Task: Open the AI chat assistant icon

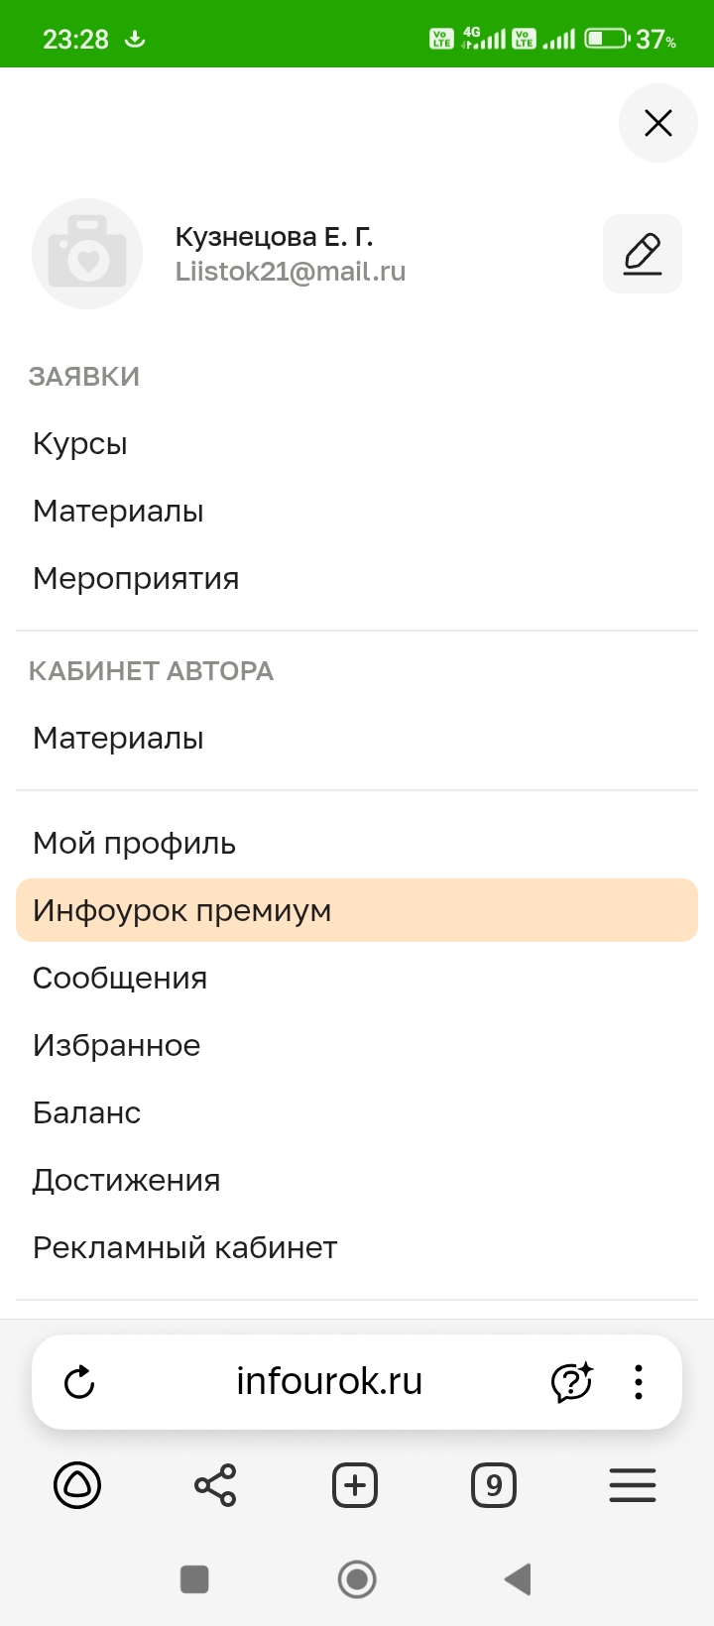Action: click(x=571, y=1382)
